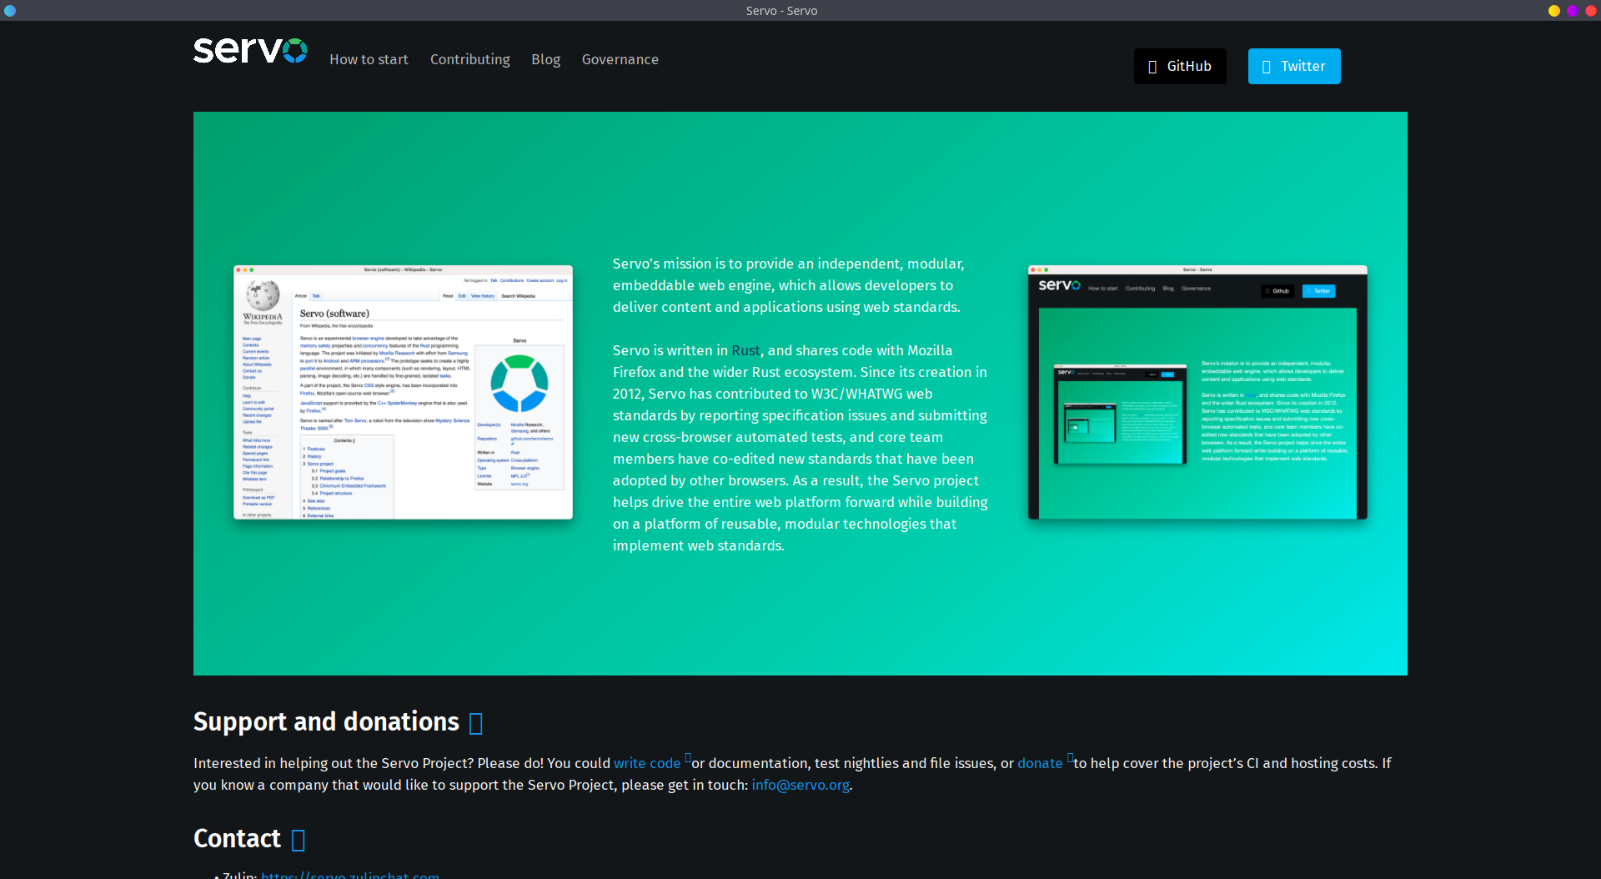Image resolution: width=1601 pixels, height=879 pixels.
Task: Email via the "info@servo.org" link
Action: [799, 785]
